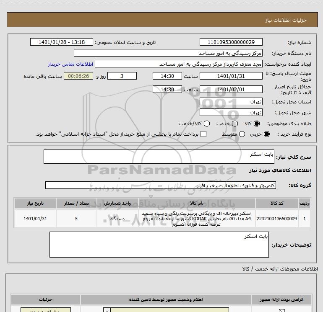Screen dimensions: 323x312
Task: Click the remaining days field showing 3
Action: tap(122, 76)
